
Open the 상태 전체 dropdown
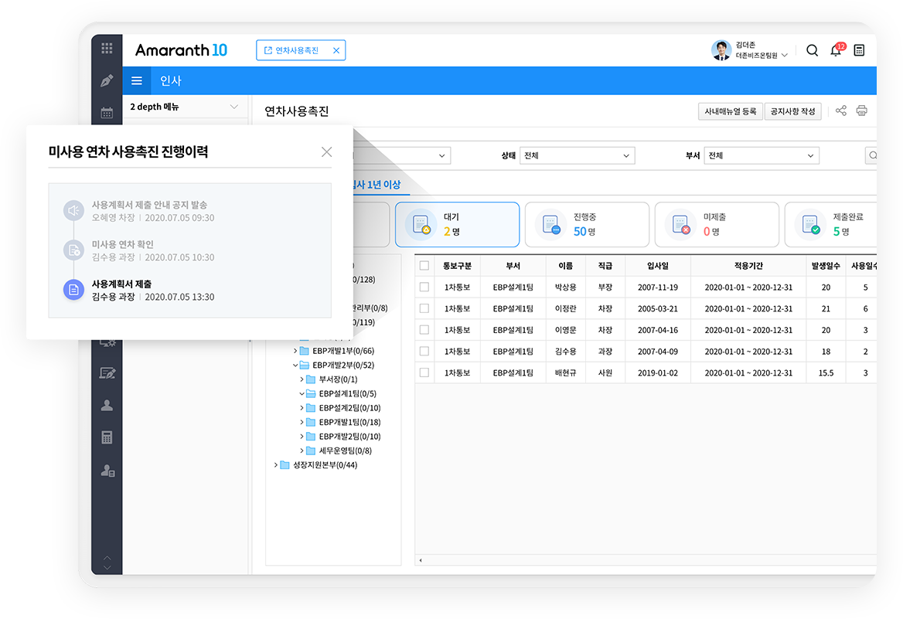(x=577, y=155)
